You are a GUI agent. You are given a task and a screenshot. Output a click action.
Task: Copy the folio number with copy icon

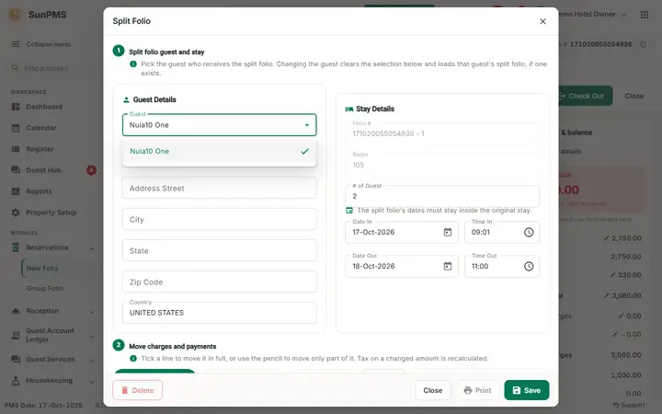[643, 44]
